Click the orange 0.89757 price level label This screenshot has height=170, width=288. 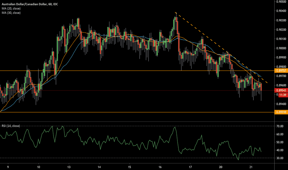(281, 71)
